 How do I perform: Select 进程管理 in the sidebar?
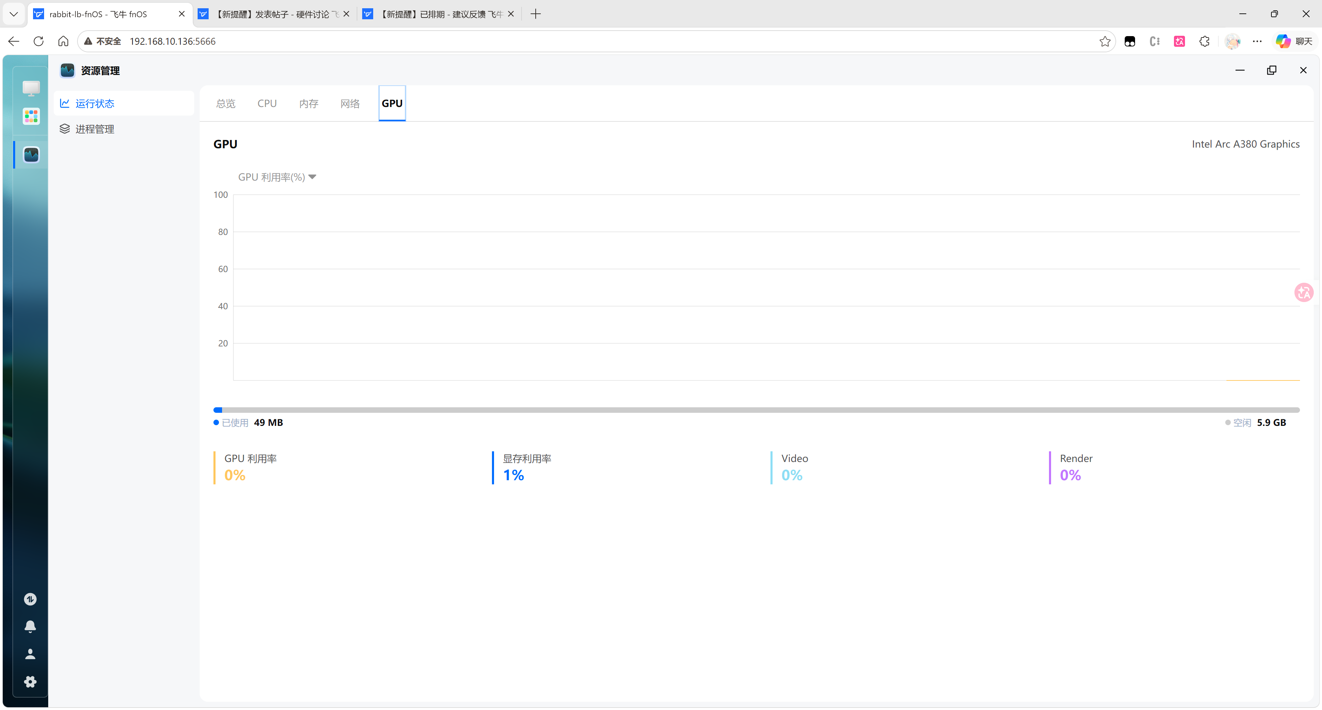[94, 129]
